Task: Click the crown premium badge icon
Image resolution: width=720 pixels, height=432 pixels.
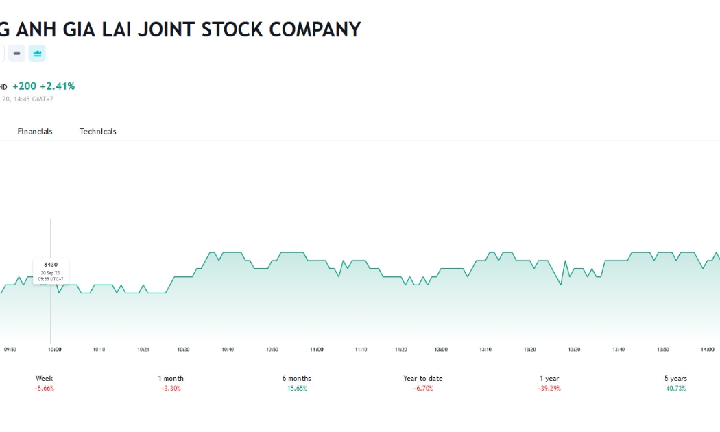Action: click(37, 53)
